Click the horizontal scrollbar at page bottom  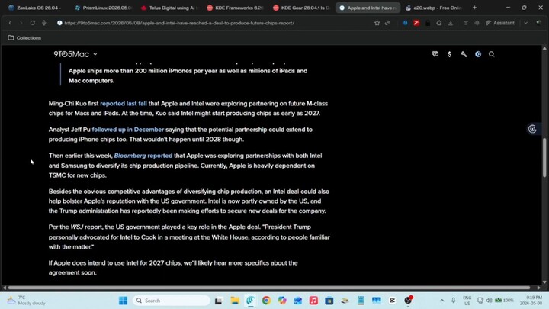(269, 288)
